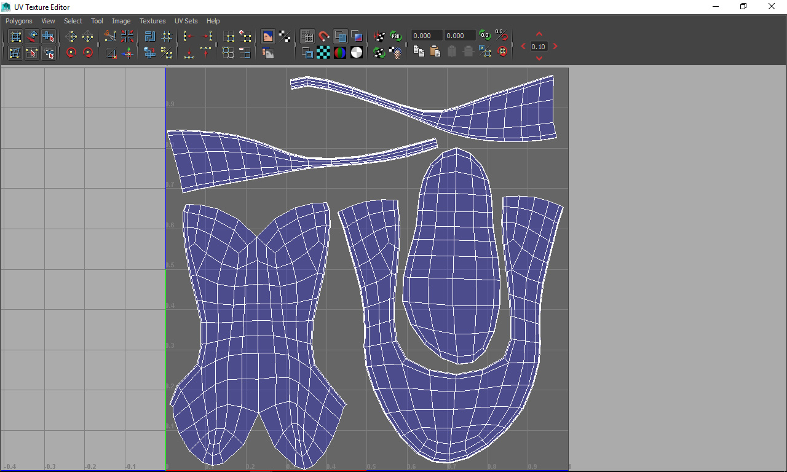Toggle the grid display button

pos(307,37)
